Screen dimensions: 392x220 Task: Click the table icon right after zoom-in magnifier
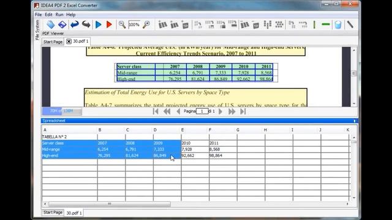[x=163, y=24]
